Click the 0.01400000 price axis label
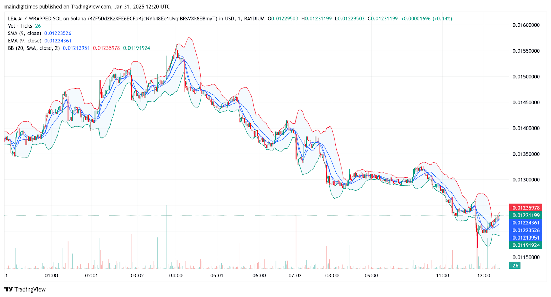The width and height of the screenshot is (551, 297). [526, 128]
